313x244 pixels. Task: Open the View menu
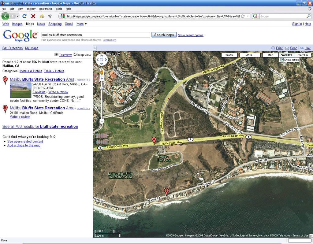pos(20,9)
